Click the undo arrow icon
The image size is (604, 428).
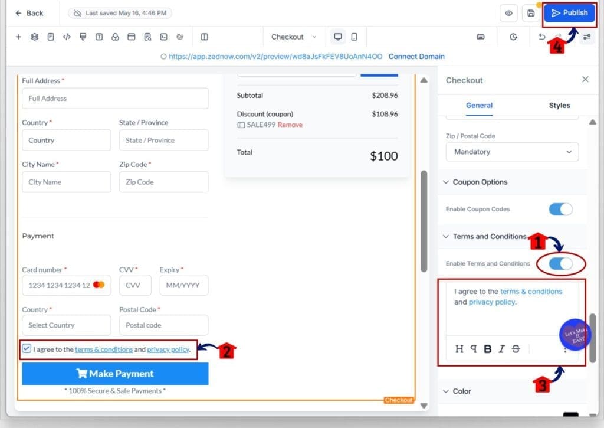click(x=542, y=37)
